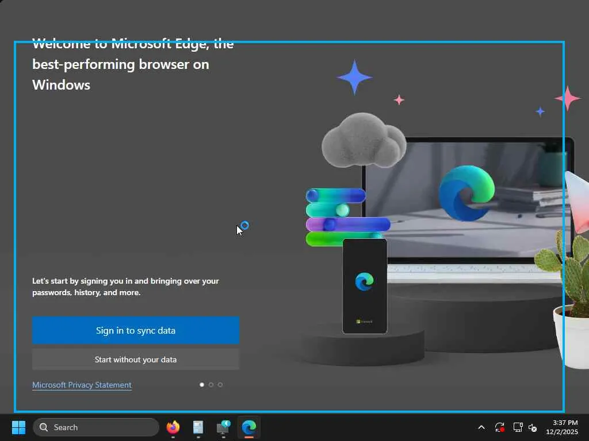Open the computer monitor app in taskbar

pos(223,427)
